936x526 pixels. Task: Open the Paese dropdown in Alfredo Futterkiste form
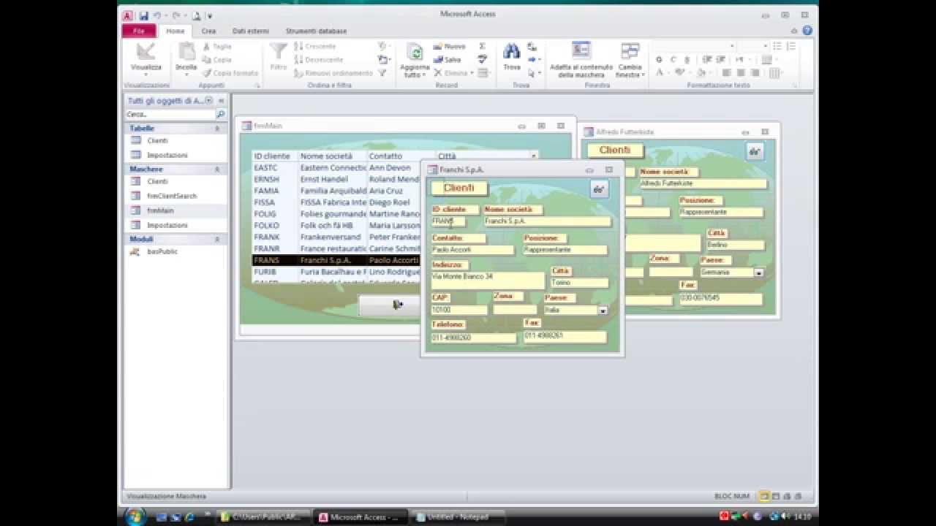click(x=758, y=272)
